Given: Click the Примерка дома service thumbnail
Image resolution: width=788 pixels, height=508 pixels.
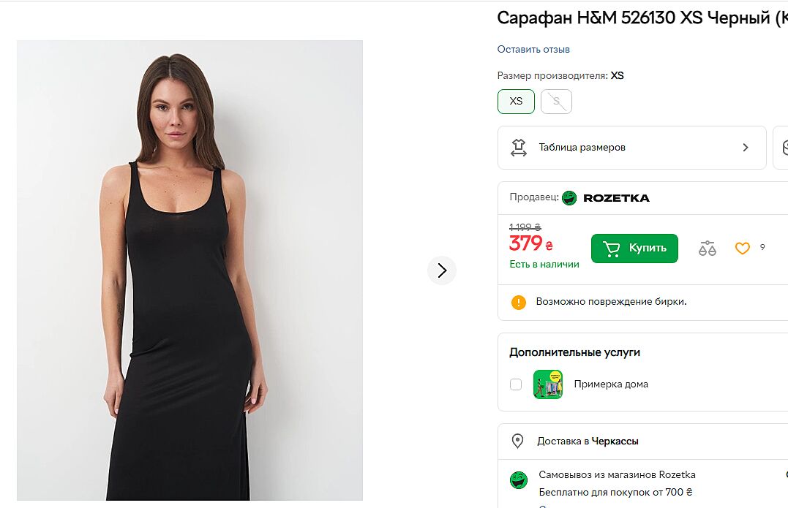Looking at the screenshot, I should (x=548, y=384).
